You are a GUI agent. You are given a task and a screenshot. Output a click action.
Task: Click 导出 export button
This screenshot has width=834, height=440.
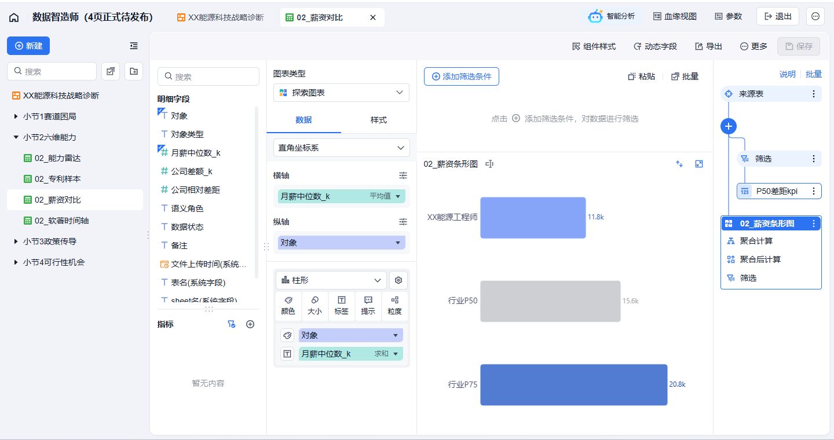[708, 46]
